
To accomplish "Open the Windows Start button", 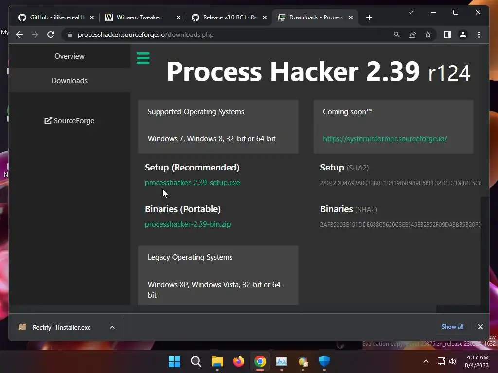I will pyautogui.click(x=174, y=361).
